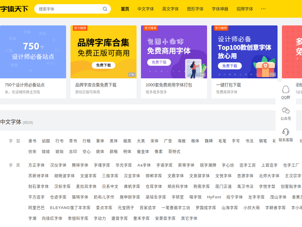Image resolution: width=302 pixels, height=227 pixels.
Task: Open the 中文字体 navigation tab
Action: (x=146, y=9)
